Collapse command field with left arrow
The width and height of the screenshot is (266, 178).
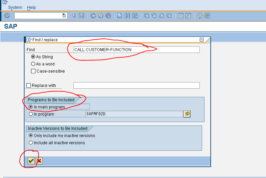pyautogui.click(x=74, y=16)
